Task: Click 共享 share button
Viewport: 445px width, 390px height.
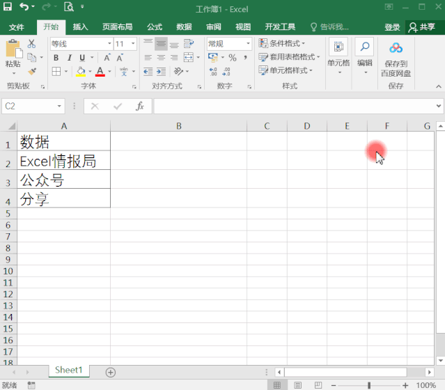Action: point(421,27)
